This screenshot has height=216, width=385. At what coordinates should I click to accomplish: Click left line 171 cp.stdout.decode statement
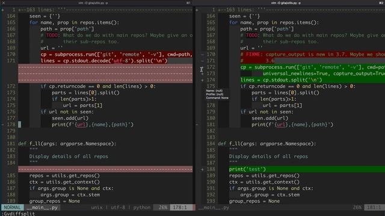104,61
